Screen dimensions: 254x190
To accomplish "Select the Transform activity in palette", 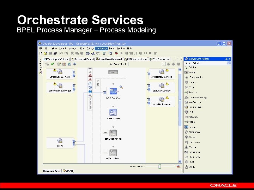I will (x=193, y=152).
